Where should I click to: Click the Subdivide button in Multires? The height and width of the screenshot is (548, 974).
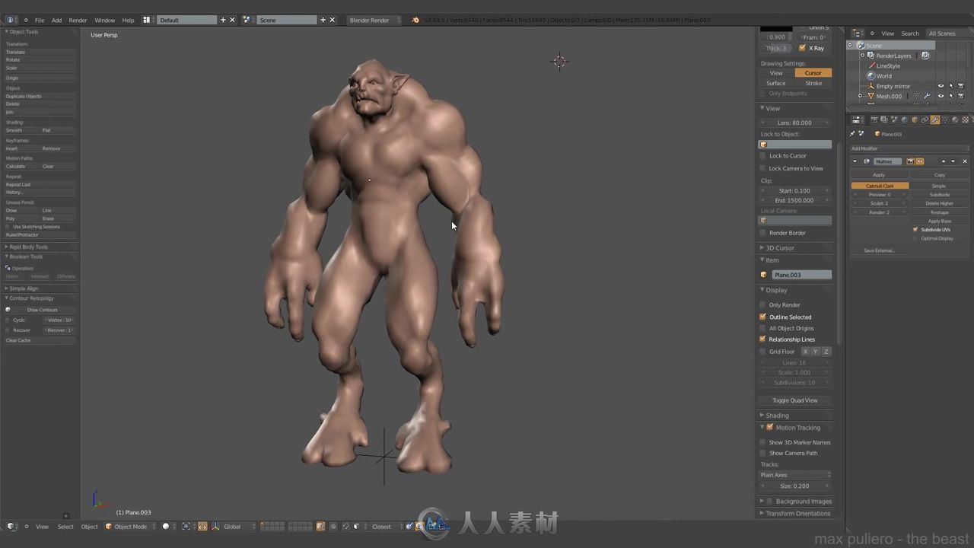point(940,195)
